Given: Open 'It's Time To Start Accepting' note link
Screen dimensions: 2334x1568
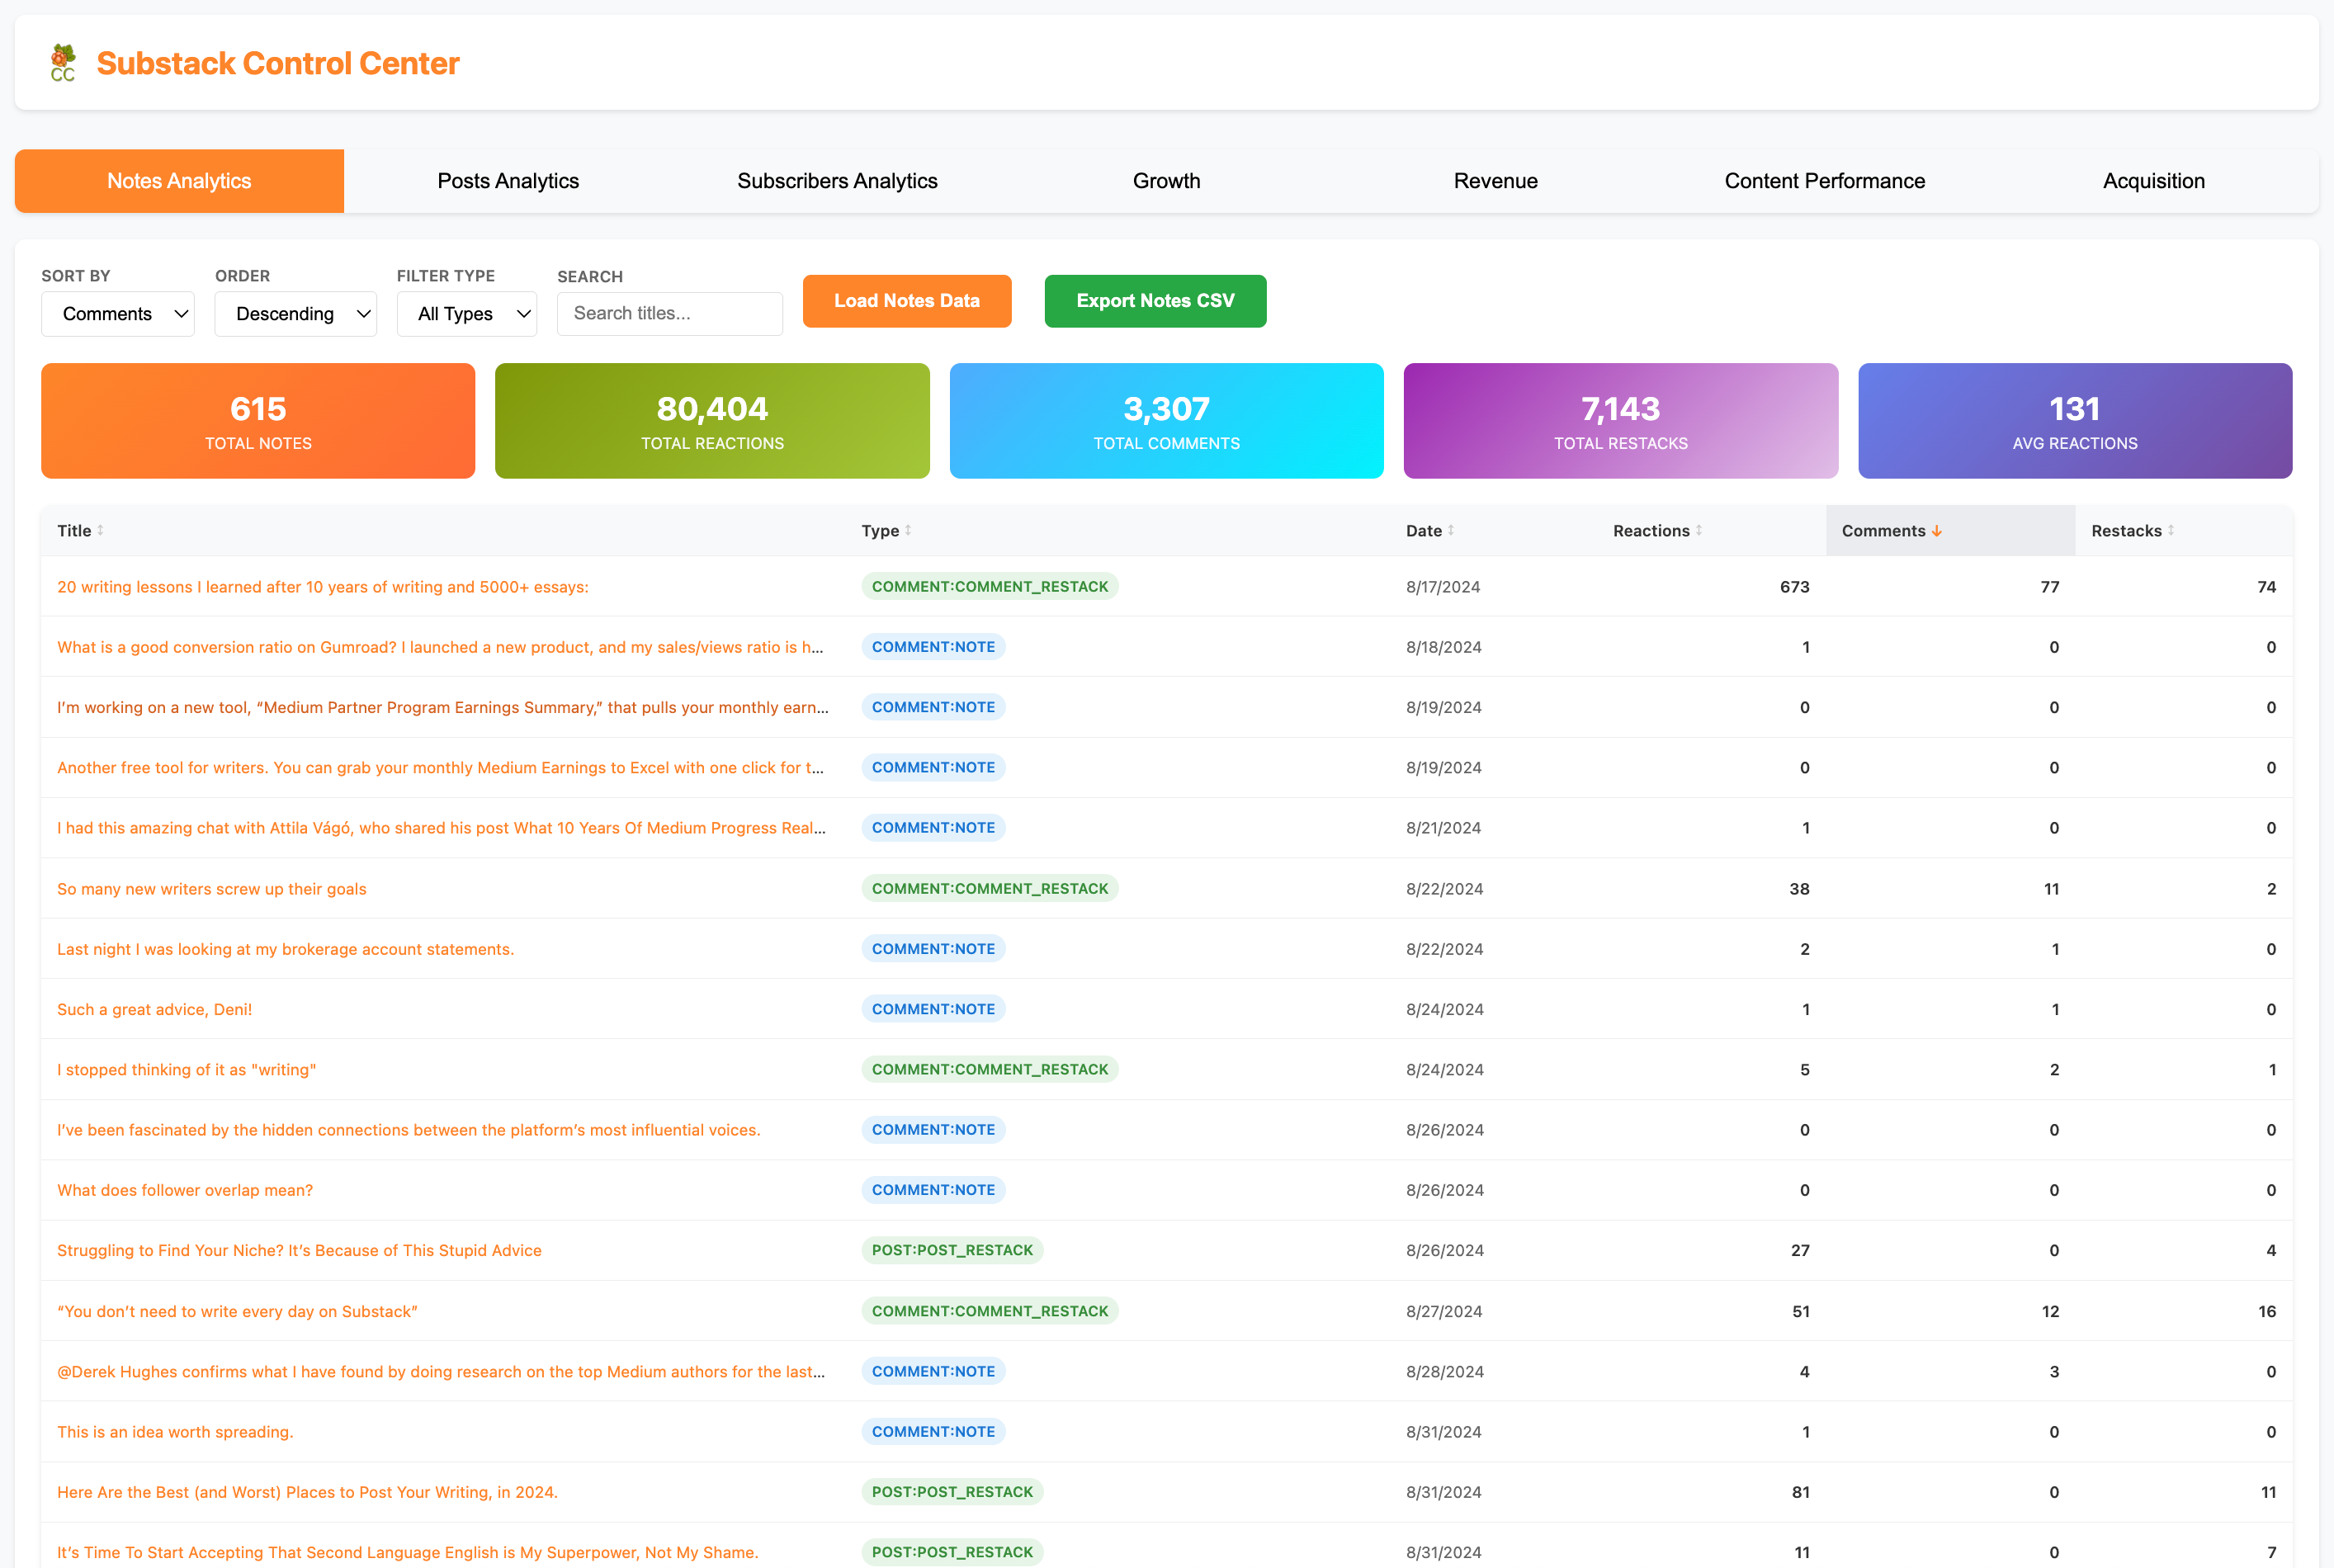Looking at the screenshot, I should point(407,1552).
